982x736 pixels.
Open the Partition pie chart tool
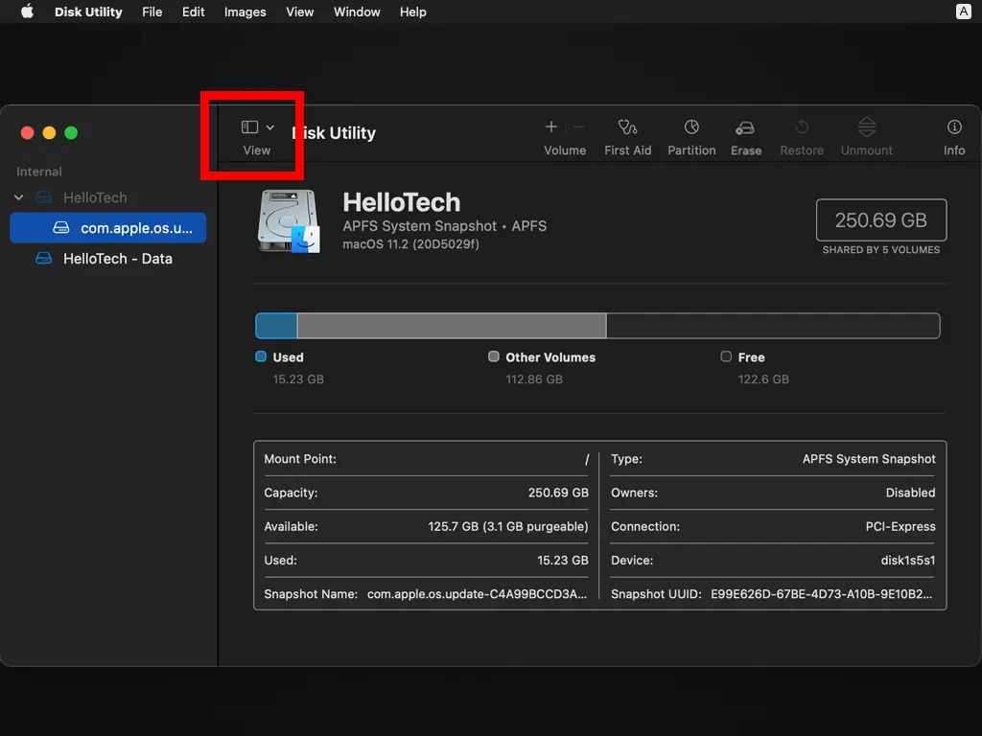pos(691,127)
